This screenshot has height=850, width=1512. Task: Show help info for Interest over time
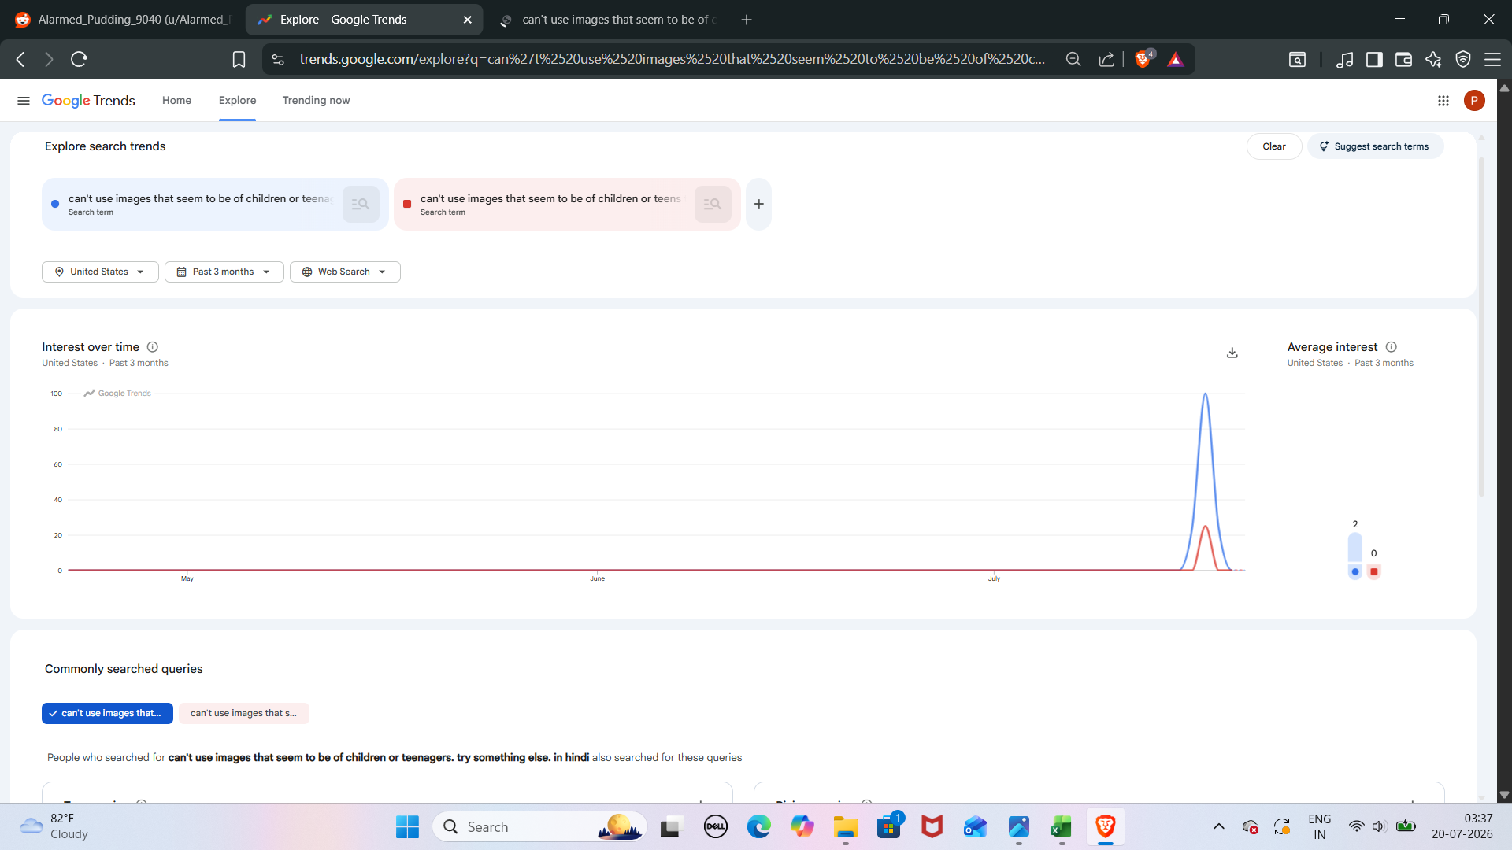pos(153,347)
